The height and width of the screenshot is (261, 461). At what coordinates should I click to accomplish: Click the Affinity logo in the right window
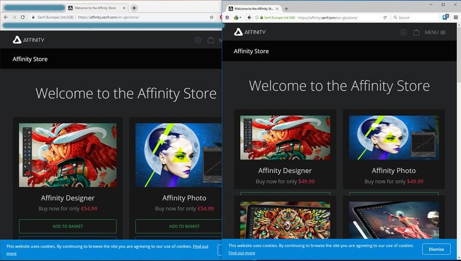(x=250, y=32)
